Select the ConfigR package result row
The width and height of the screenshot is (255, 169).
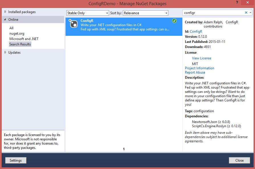point(124,27)
